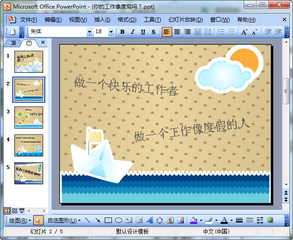This screenshot has height=240, width=293.
Task: Apply the Line Color brush
Action: coord(209,220)
